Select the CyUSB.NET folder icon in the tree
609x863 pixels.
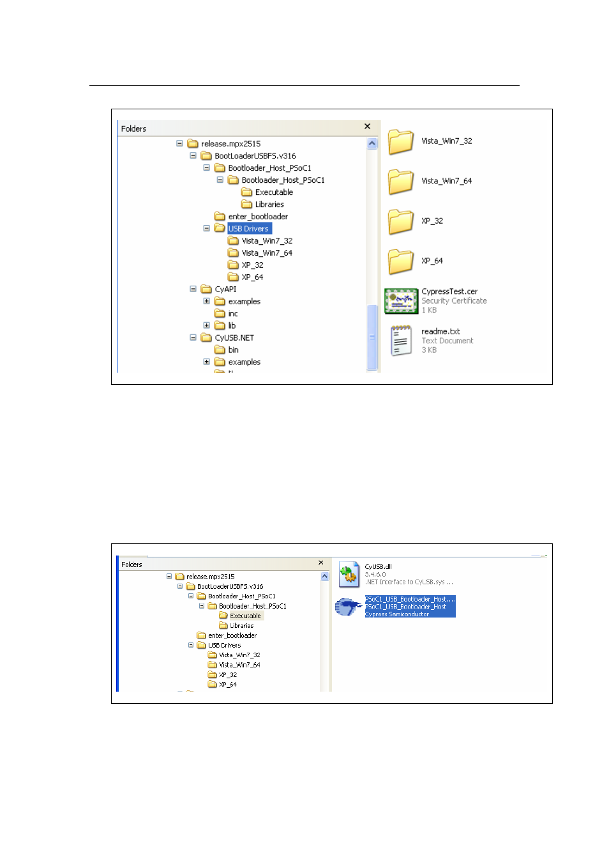[x=206, y=338]
